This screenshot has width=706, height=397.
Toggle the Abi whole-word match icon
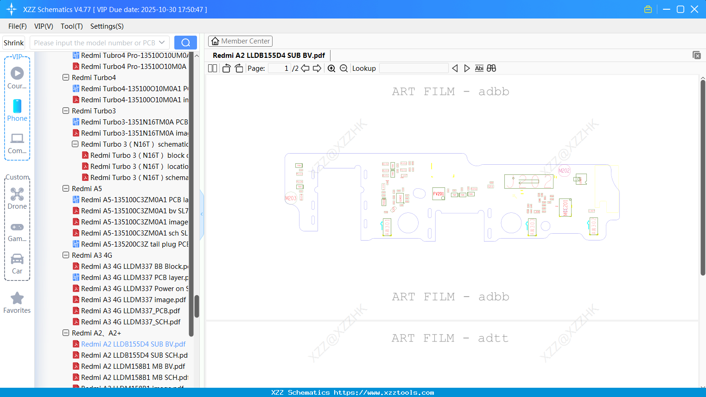479,68
